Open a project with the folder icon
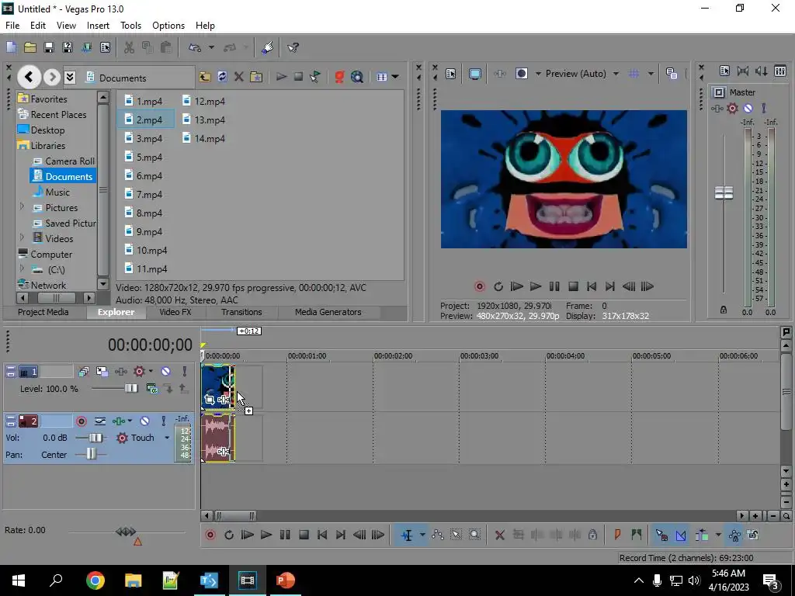 [30, 47]
